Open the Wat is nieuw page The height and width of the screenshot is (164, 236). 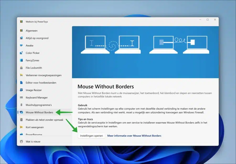pyautogui.click(x=44, y=141)
